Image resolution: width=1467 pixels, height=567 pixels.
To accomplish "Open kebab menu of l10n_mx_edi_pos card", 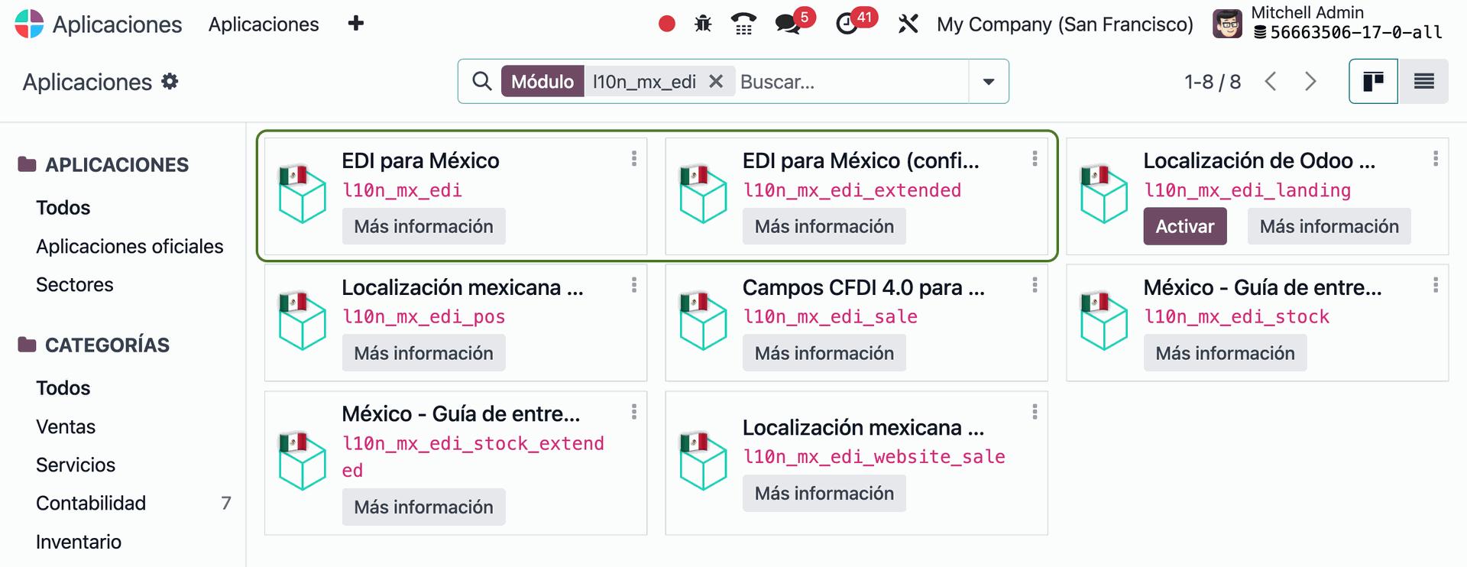I will point(634,285).
